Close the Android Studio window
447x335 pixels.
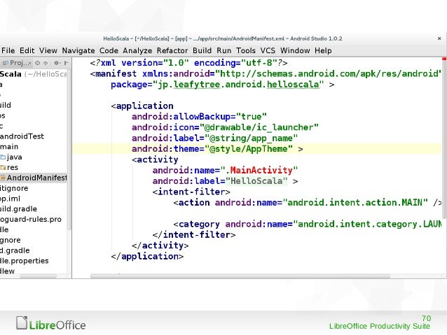click(439, 38)
